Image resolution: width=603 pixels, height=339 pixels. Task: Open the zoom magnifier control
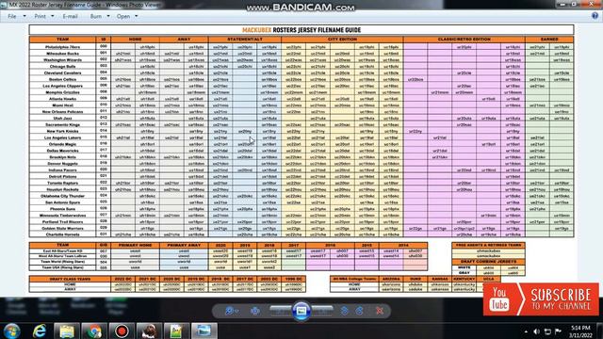coord(231,311)
